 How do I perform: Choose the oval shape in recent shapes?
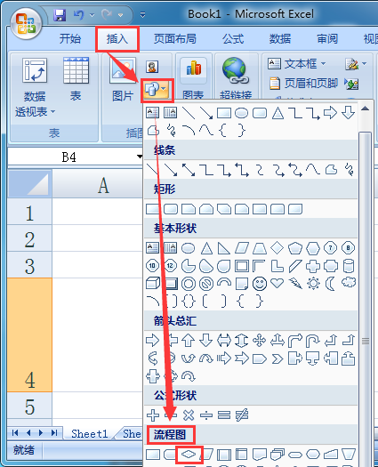pos(241,113)
